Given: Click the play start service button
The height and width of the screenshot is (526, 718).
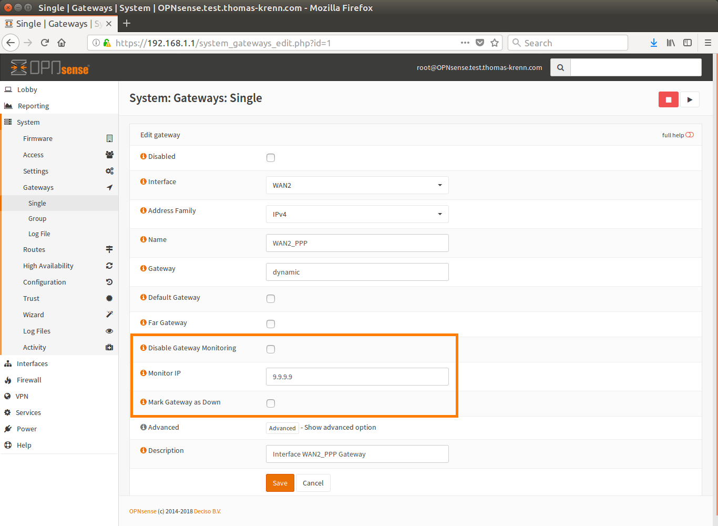Looking at the screenshot, I should pyautogui.click(x=690, y=99).
